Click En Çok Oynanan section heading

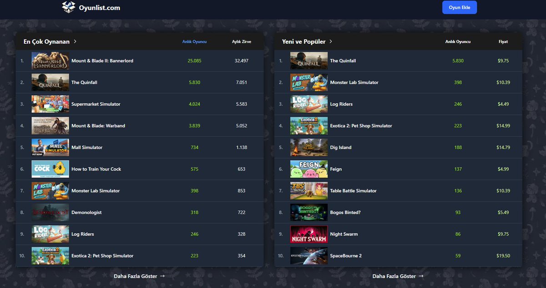pyautogui.click(x=46, y=41)
